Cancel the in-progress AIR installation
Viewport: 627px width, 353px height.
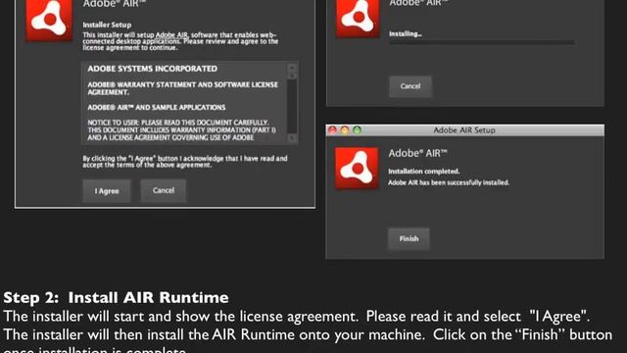(x=410, y=86)
